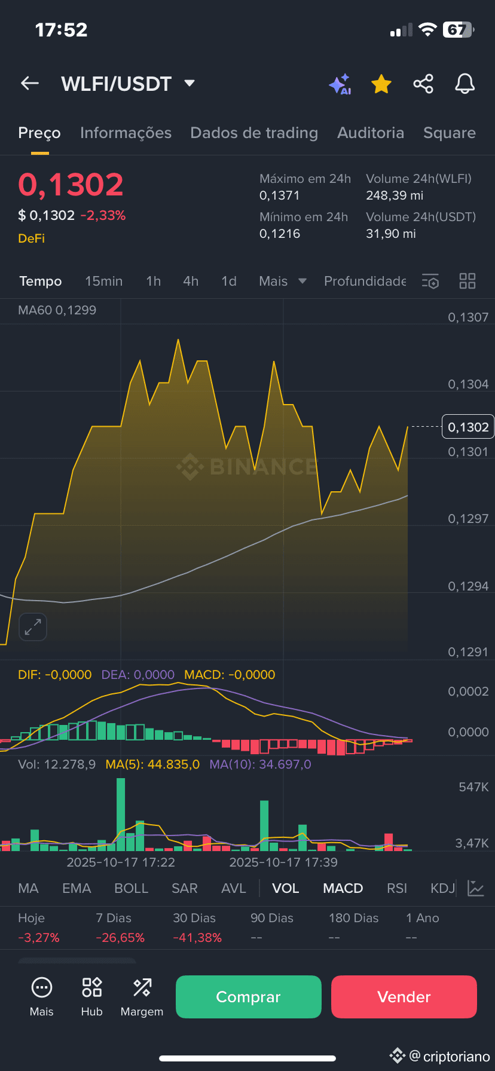Screen dimensions: 495x1071
Task: Expand chart to fullscreen icon
Action: pos(33,627)
